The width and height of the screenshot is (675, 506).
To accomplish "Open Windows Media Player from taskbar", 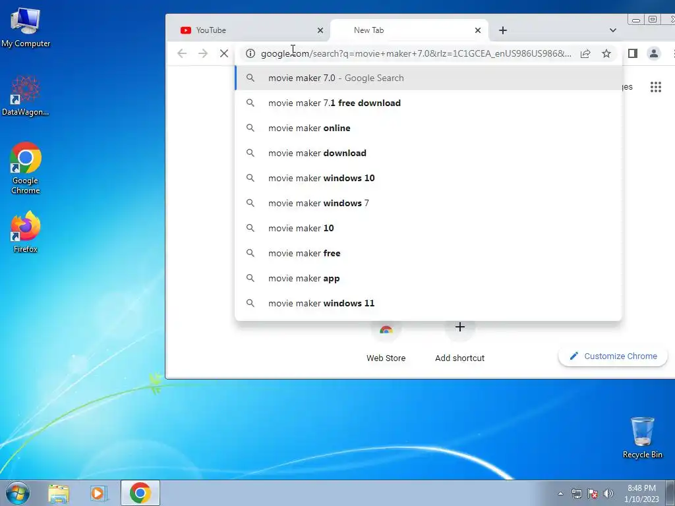I will (99, 493).
